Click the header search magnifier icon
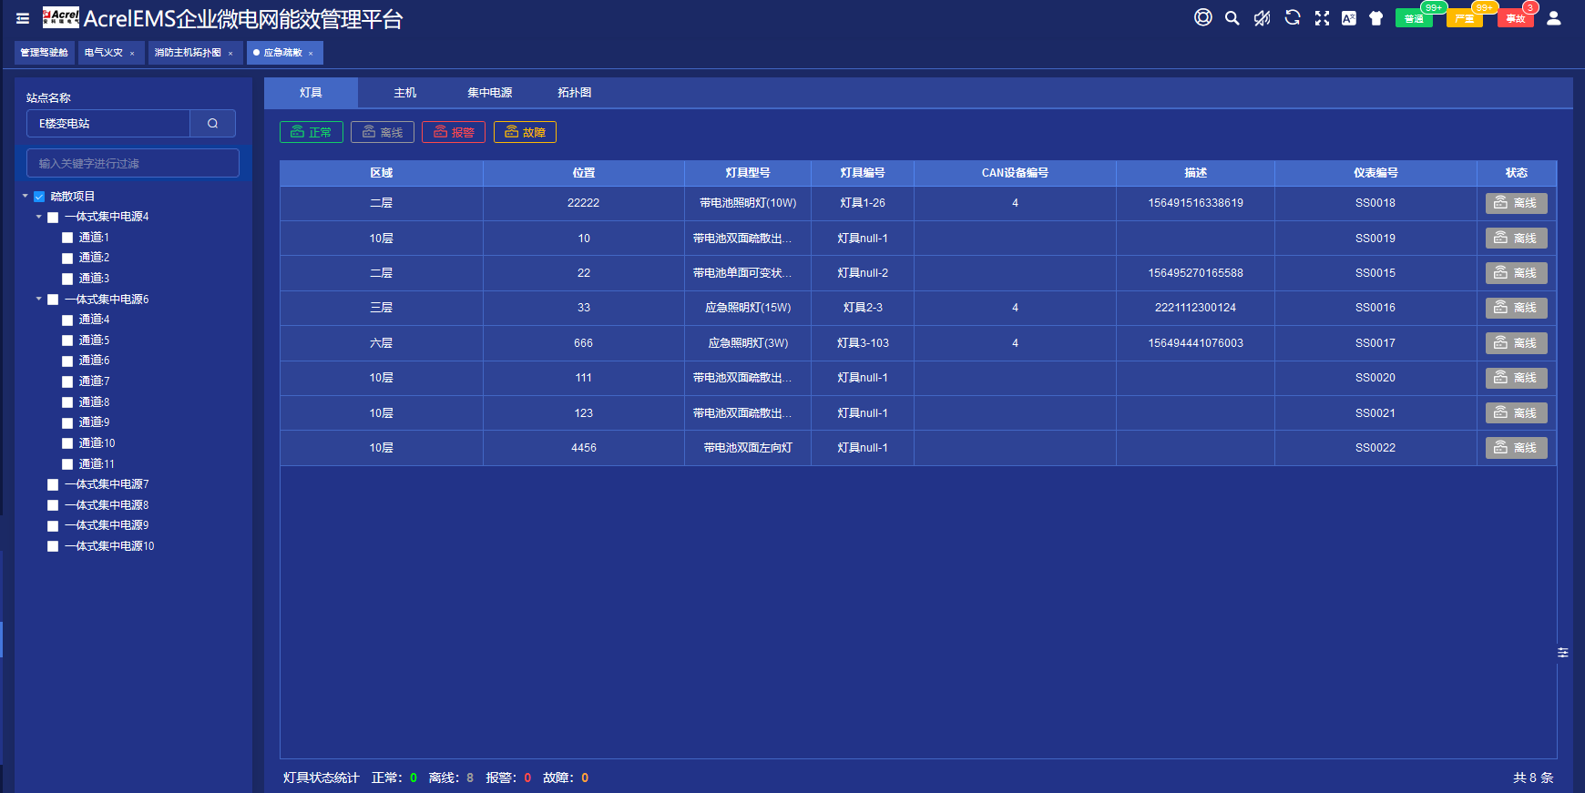The width and height of the screenshot is (1585, 793). 1232,18
